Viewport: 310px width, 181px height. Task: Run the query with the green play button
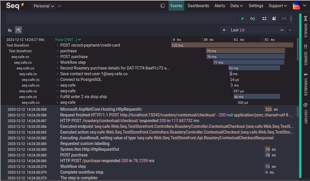[x=243, y=19]
